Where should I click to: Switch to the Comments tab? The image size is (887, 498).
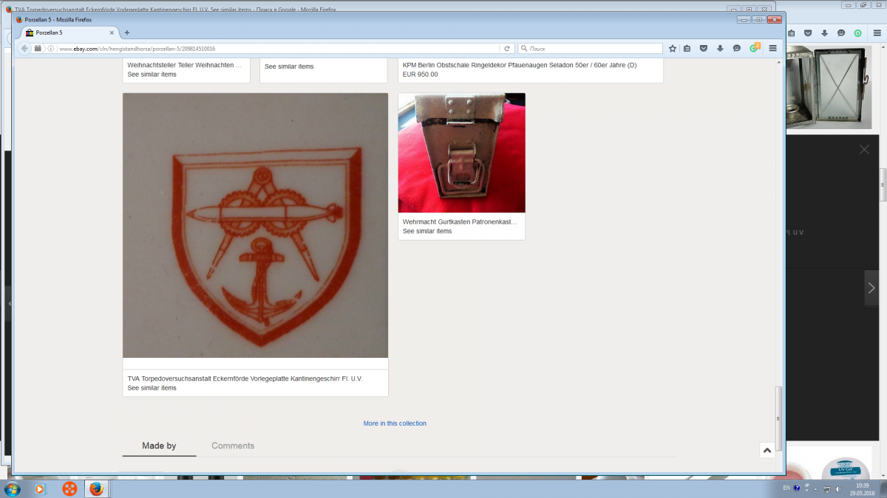pos(233,446)
